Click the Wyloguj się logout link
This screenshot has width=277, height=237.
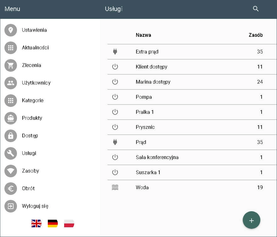coord(35,206)
